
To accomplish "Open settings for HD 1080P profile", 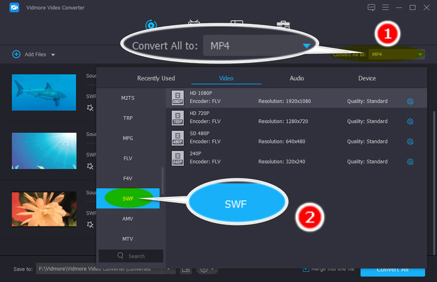I will 410,101.
